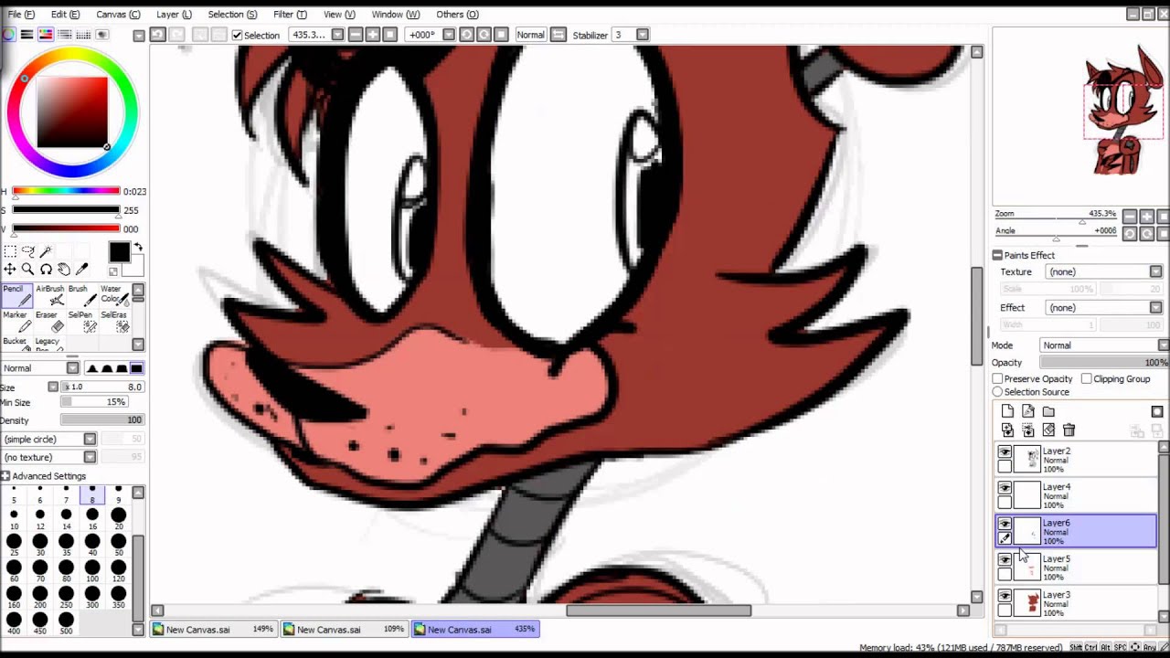This screenshot has height=658, width=1170.
Task: Delete the selected layer via trash icon
Action: pyautogui.click(x=1069, y=430)
